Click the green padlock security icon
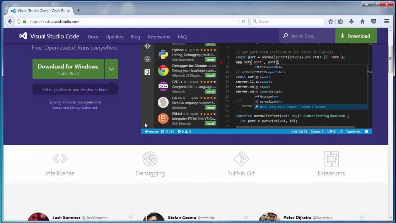The width and height of the screenshot is (396, 223). point(24,22)
